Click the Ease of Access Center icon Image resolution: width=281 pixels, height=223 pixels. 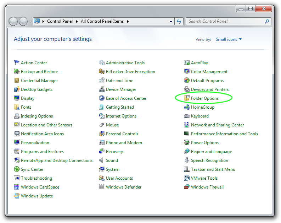(x=102, y=98)
